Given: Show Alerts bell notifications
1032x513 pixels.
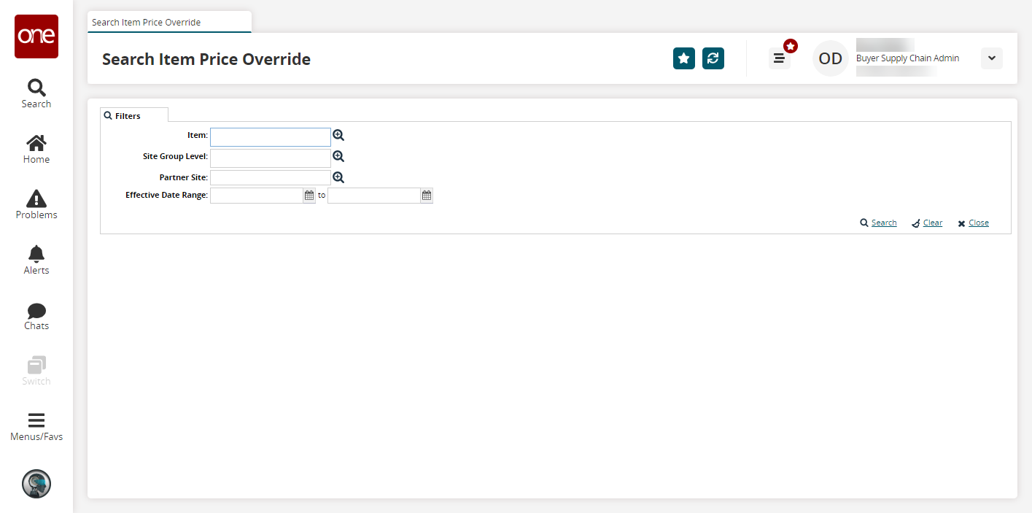Looking at the screenshot, I should (x=36, y=260).
